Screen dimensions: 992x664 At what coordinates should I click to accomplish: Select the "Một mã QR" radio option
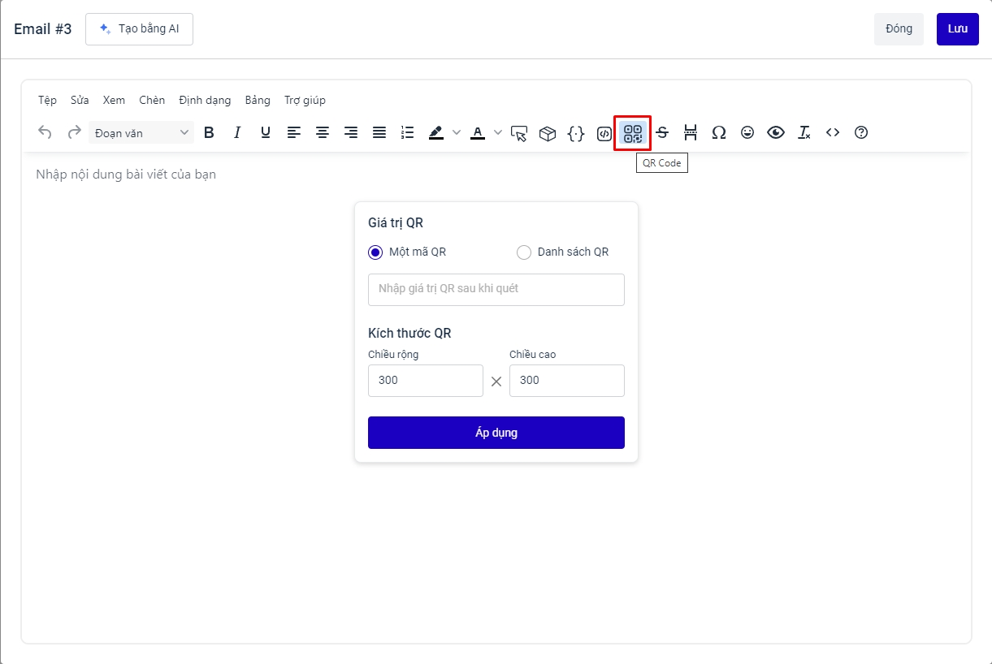tap(375, 252)
